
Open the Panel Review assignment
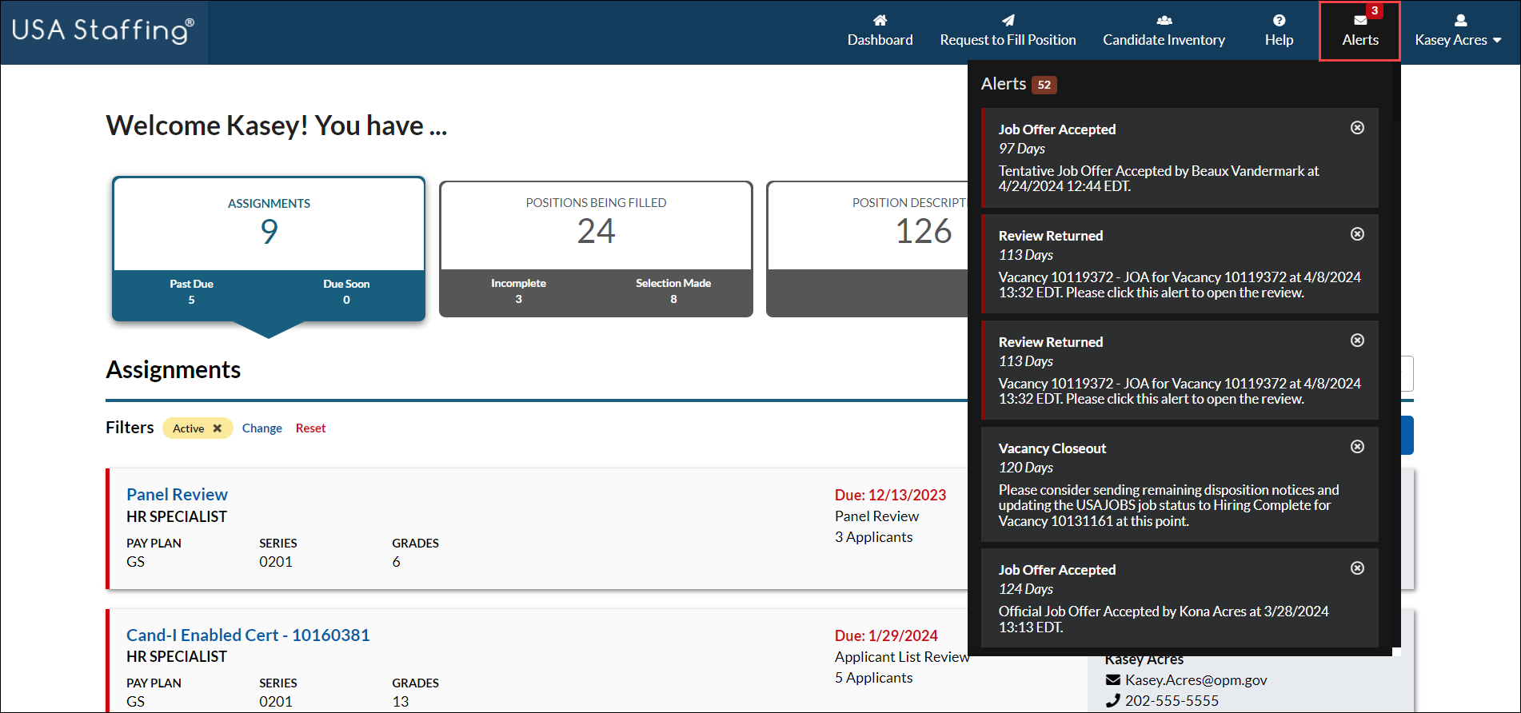coord(177,495)
